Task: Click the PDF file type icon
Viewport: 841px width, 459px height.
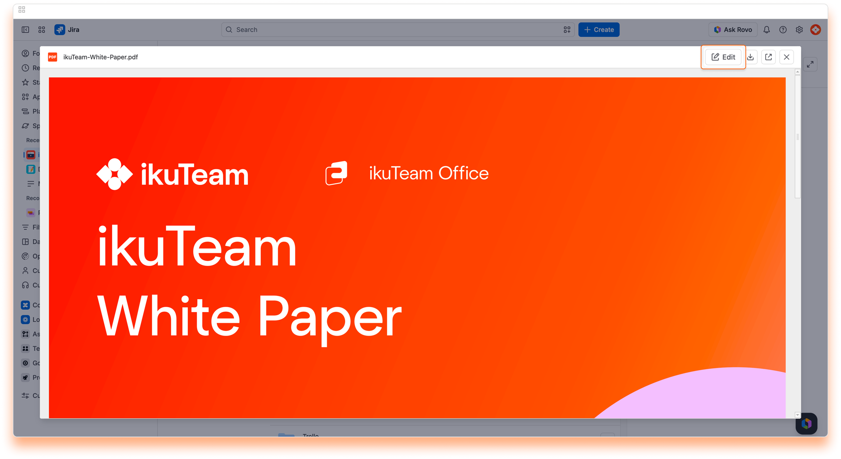Action: pos(53,57)
